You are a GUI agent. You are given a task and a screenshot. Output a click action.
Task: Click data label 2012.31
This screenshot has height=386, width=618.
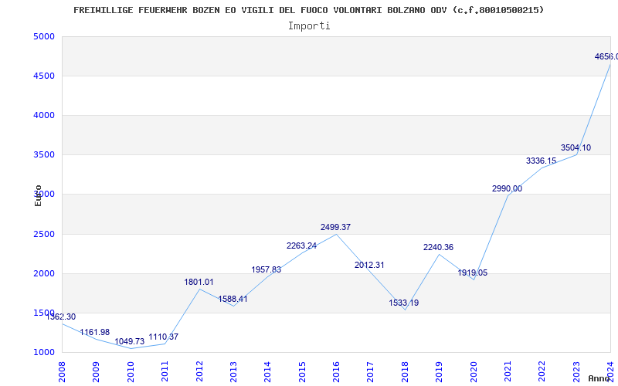point(369,265)
